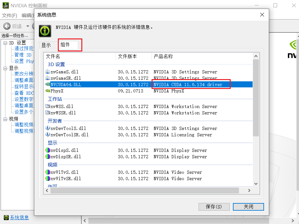Open the 系统信息 link at bottom left
The width and height of the screenshot is (299, 224).
click(x=19, y=218)
